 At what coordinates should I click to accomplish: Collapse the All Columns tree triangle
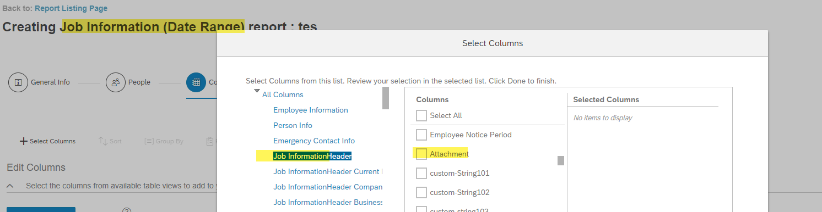pyautogui.click(x=257, y=92)
